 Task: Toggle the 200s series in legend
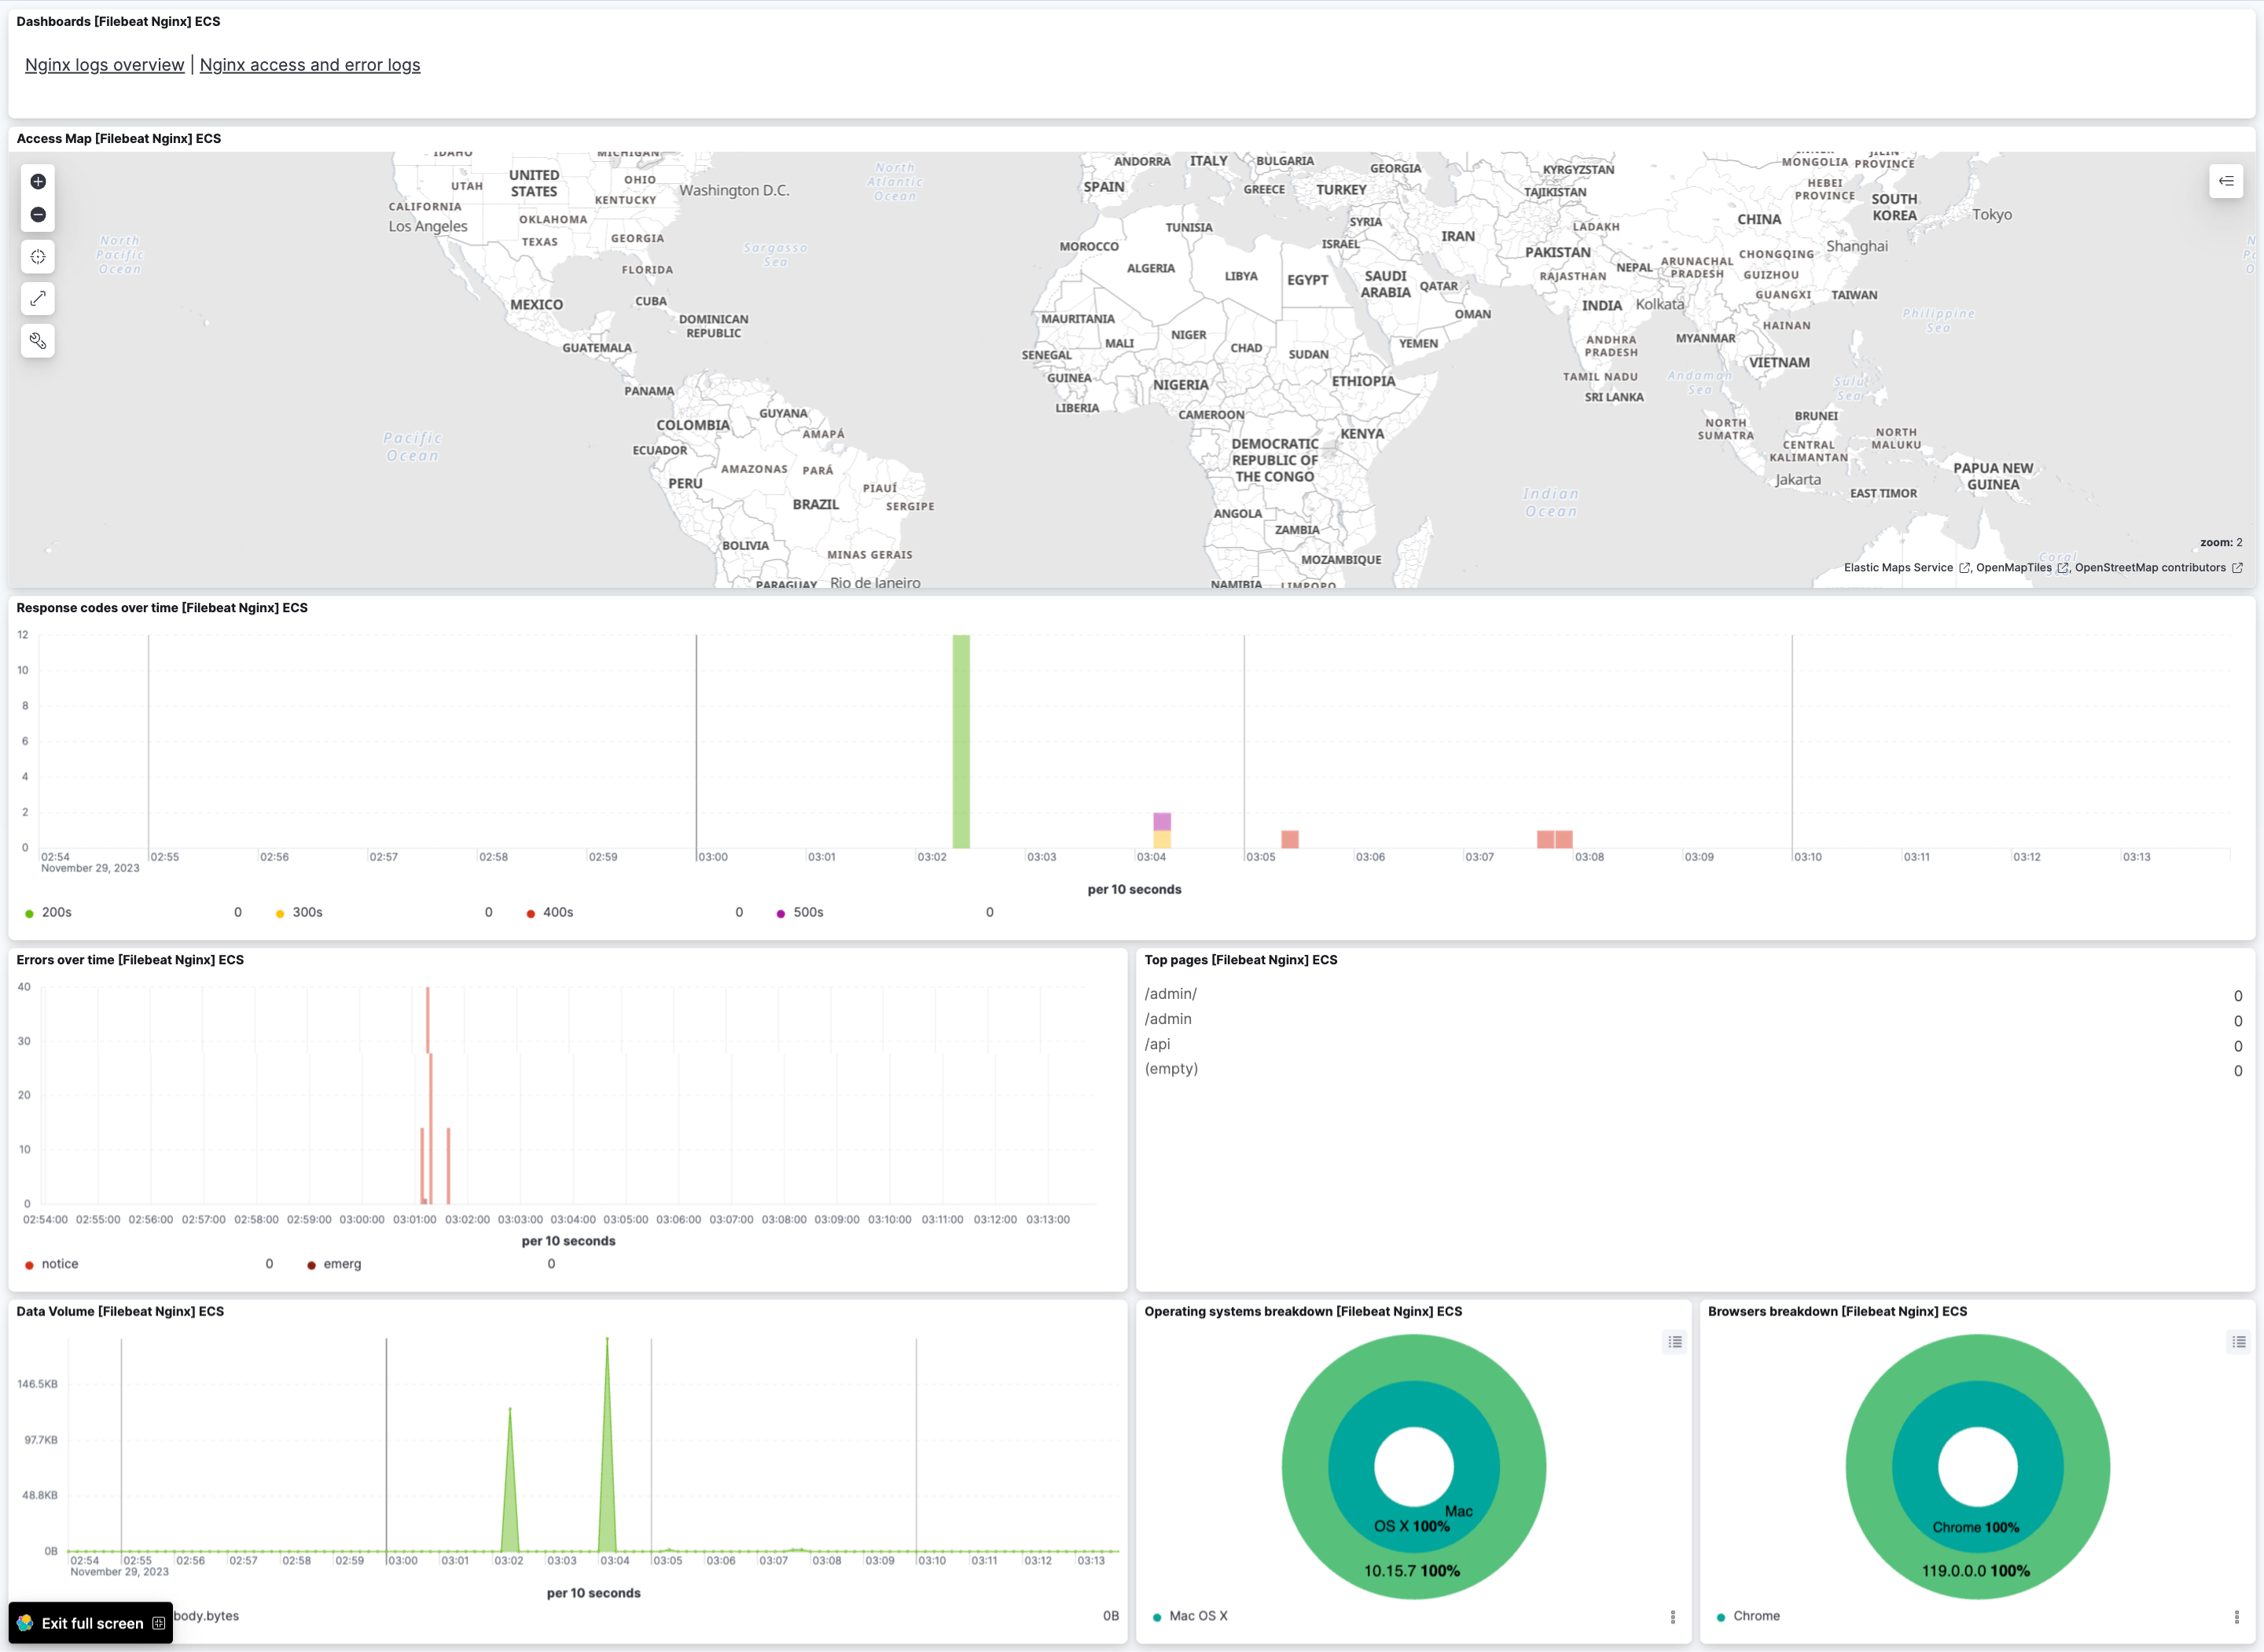56,912
